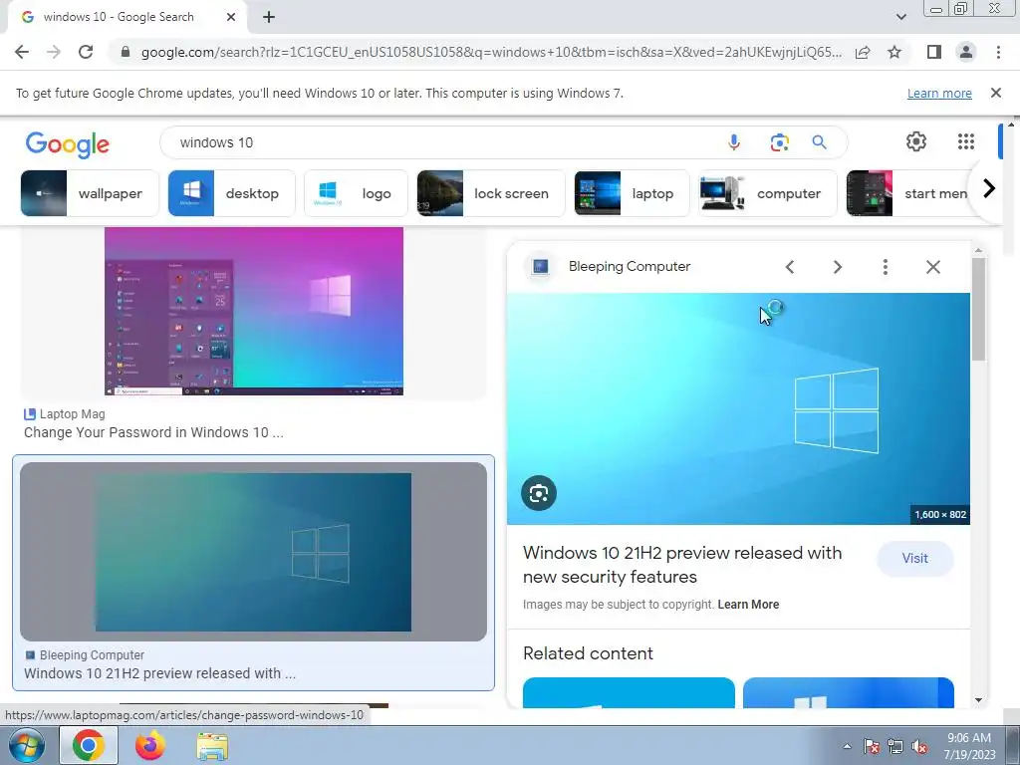Start a voice search with the microphone
This screenshot has width=1020, height=765.
pyautogui.click(x=734, y=142)
